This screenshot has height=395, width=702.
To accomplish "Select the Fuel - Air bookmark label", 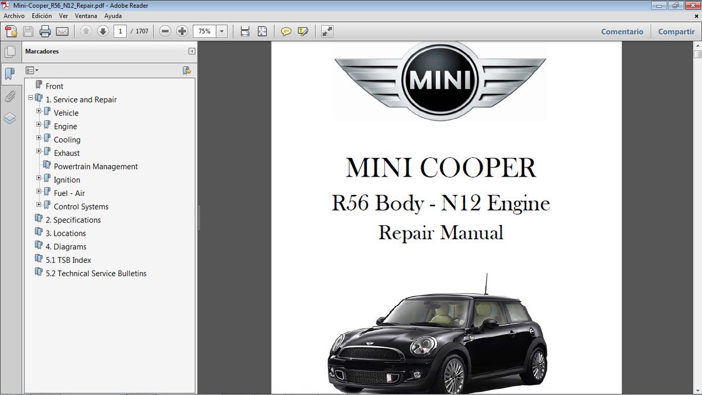I will (69, 193).
